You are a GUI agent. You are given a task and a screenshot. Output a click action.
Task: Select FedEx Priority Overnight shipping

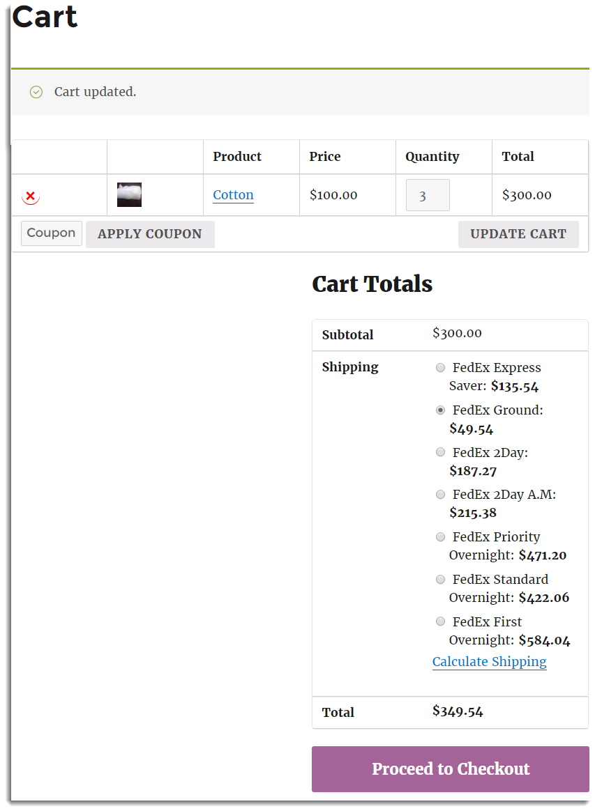pyautogui.click(x=440, y=536)
